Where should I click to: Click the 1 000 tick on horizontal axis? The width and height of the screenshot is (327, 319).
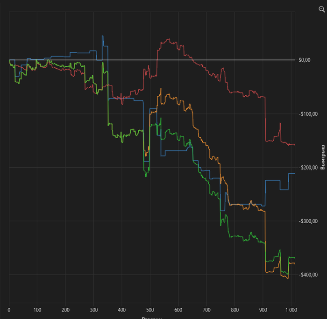click(291, 310)
